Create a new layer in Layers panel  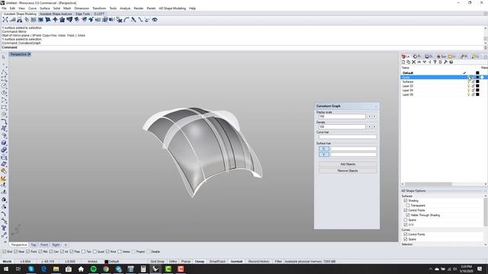coord(403,62)
